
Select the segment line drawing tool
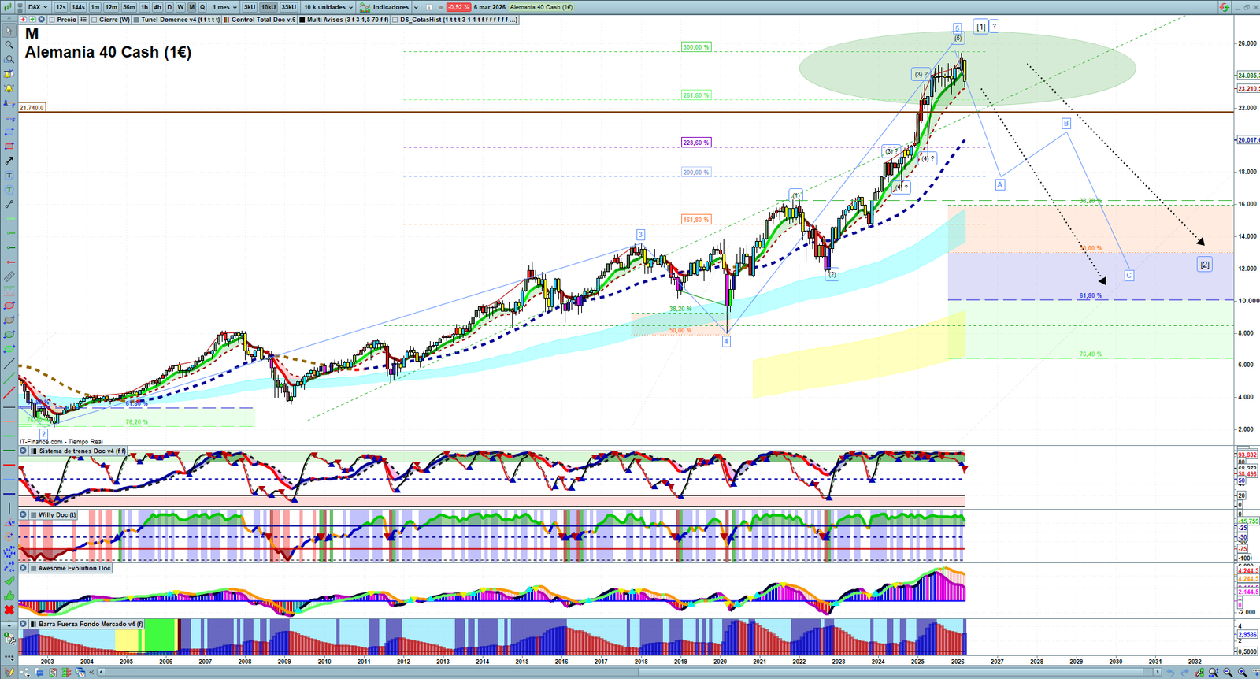click(9, 204)
